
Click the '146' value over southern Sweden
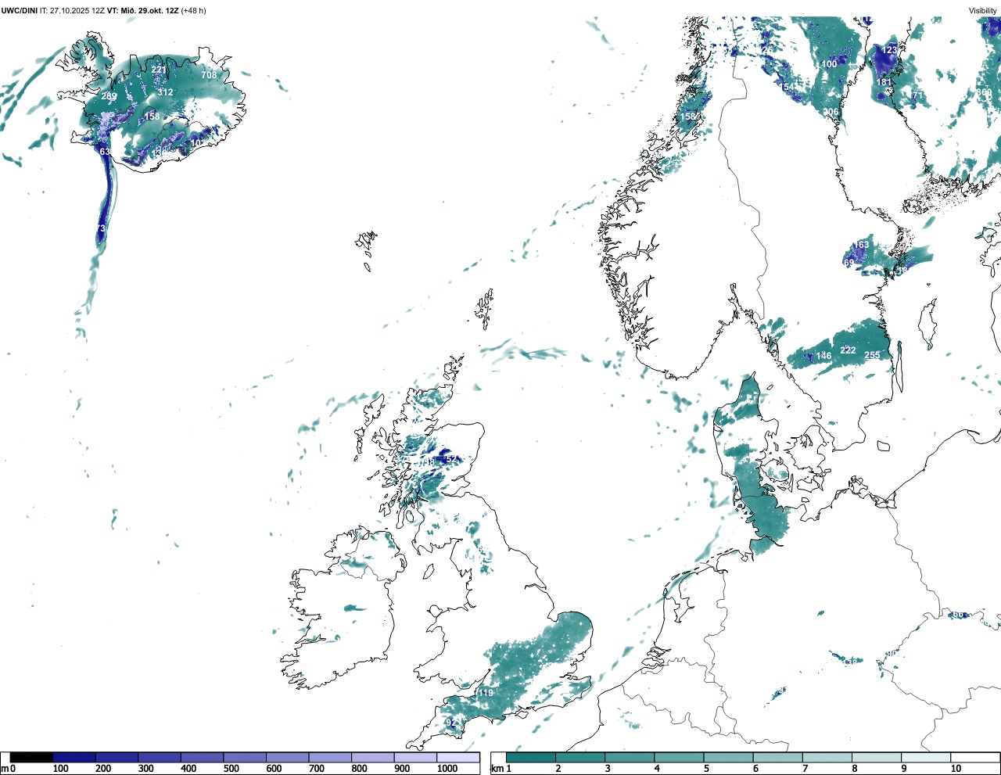click(x=824, y=356)
